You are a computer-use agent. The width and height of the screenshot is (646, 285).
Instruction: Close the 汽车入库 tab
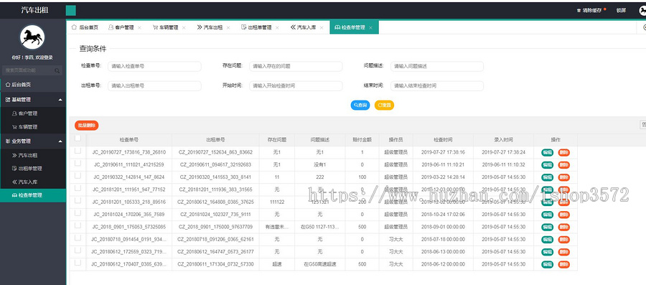322,27
